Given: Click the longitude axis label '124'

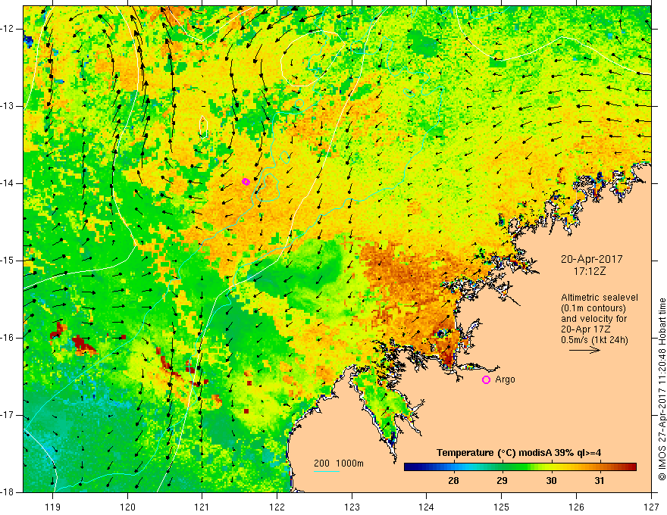Looking at the screenshot, I should click(x=427, y=507).
